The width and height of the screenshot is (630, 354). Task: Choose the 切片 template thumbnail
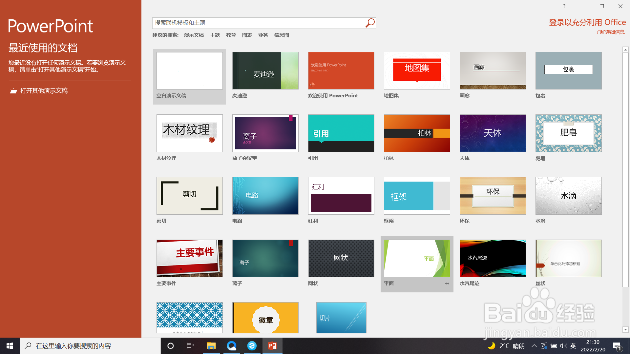point(341,318)
